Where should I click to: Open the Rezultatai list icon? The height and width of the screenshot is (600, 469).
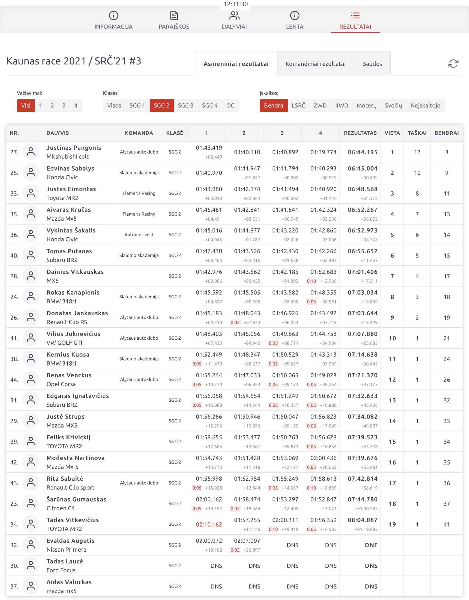tap(355, 15)
